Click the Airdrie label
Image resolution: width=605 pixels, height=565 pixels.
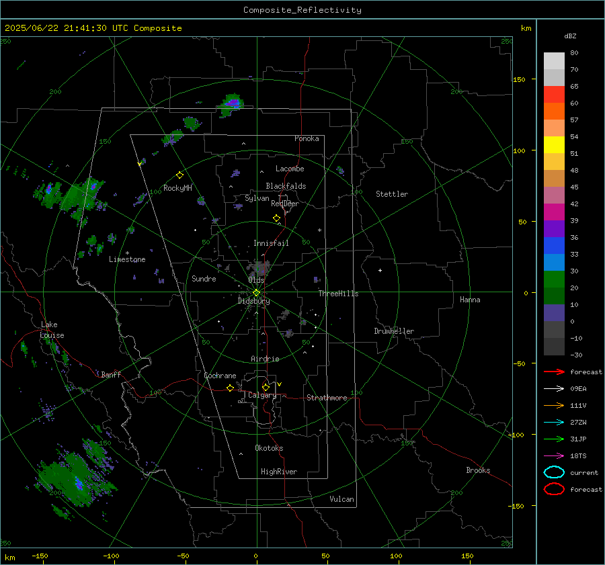[x=265, y=359]
